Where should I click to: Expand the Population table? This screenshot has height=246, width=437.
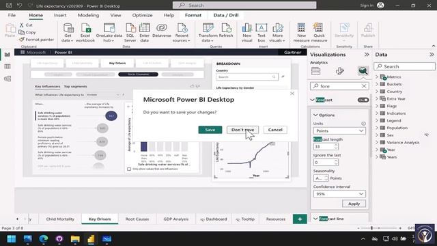[377, 128]
